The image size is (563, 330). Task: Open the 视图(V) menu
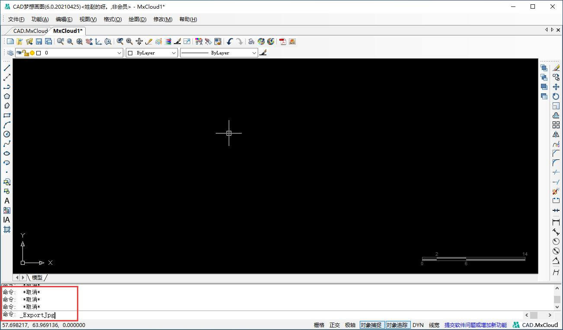[x=88, y=19]
